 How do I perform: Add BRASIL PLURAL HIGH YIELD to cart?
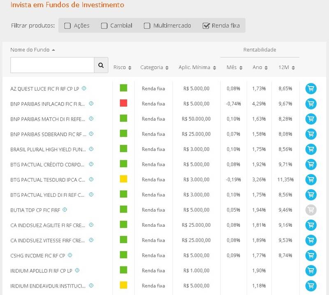pos(311,149)
